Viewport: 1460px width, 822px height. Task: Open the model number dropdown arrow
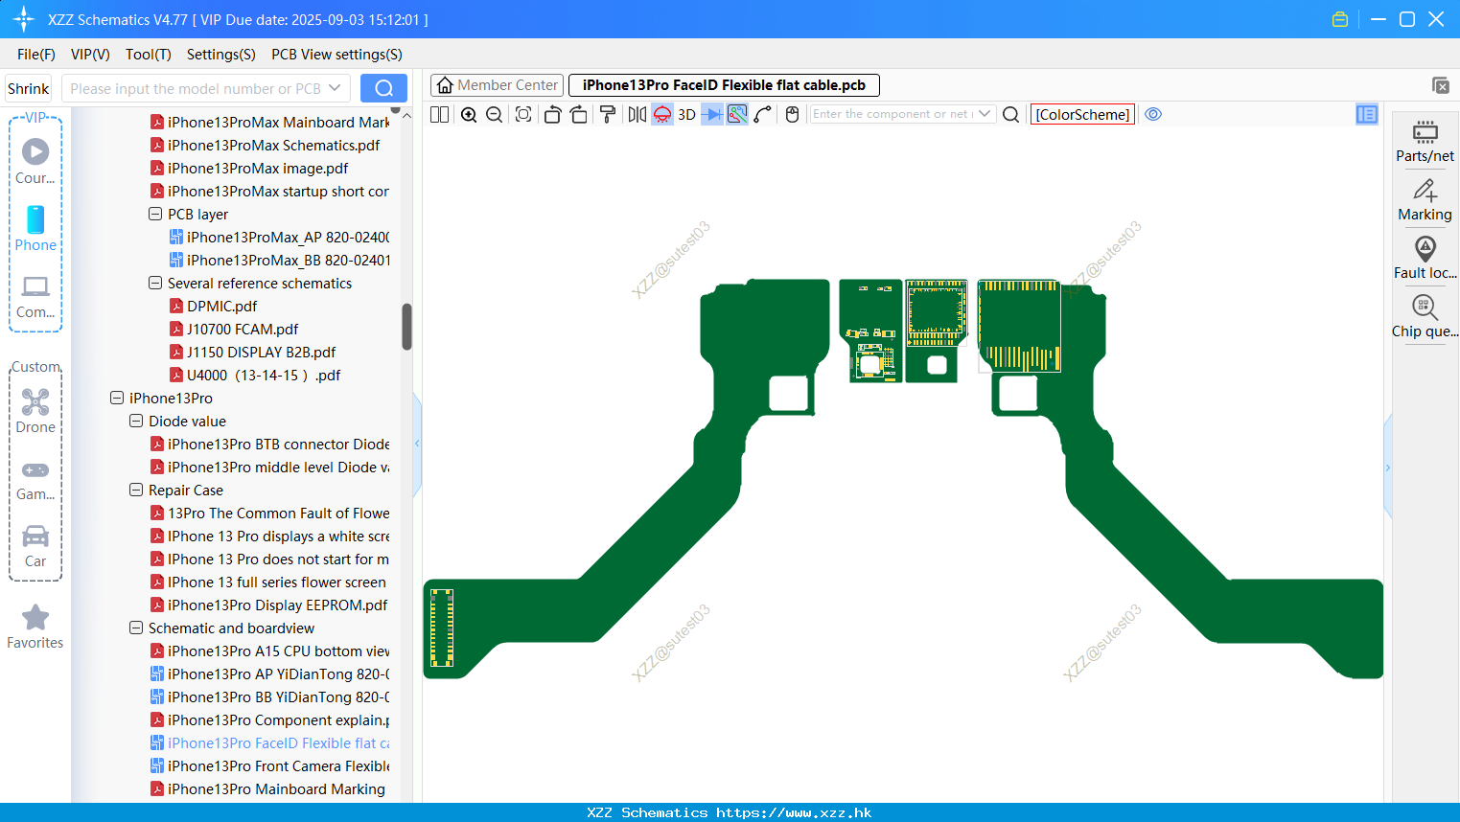click(335, 88)
